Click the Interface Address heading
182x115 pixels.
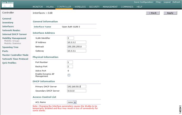pyautogui.click(x=44, y=33)
